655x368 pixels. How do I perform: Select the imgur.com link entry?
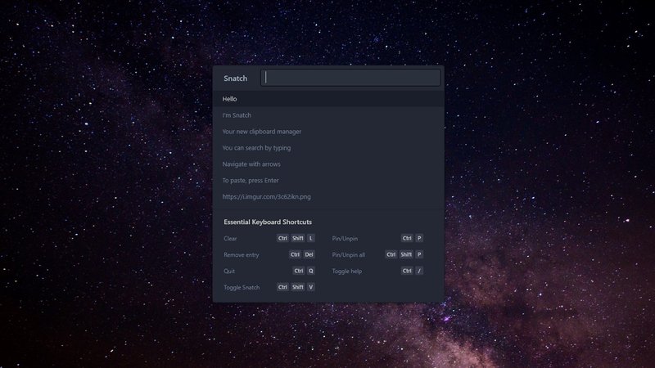click(x=266, y=197)
